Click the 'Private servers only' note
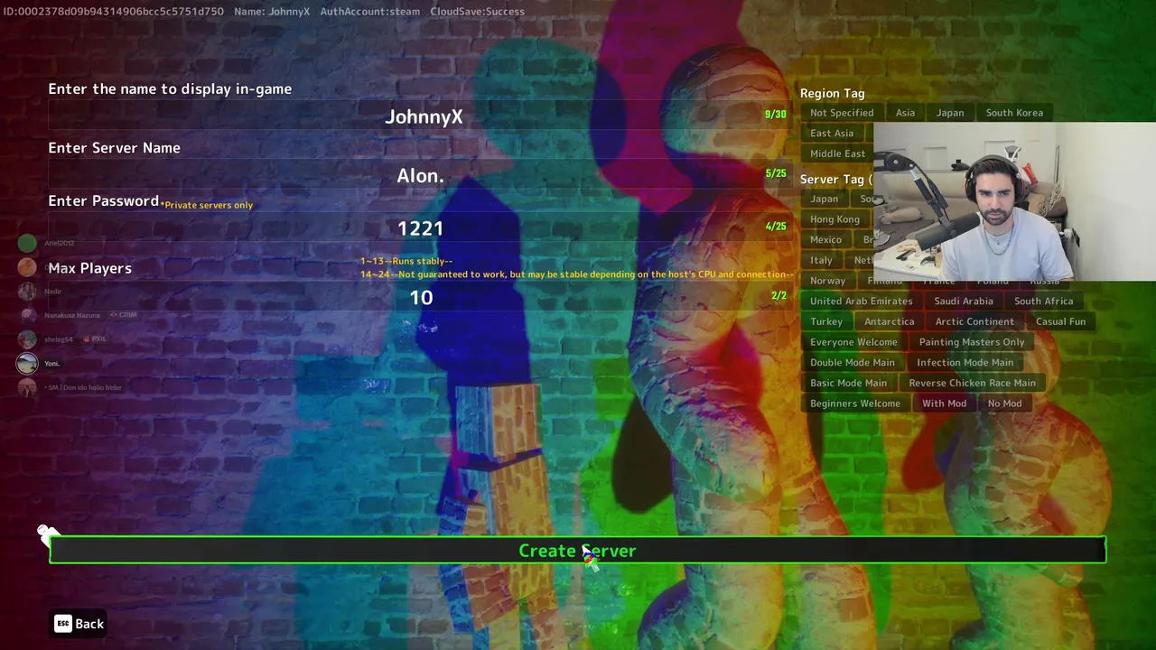 (208, 205)
